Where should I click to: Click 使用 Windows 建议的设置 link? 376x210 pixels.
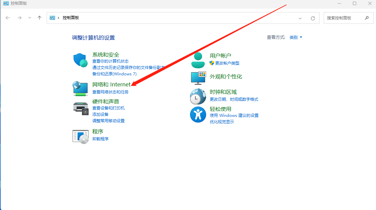234,116
